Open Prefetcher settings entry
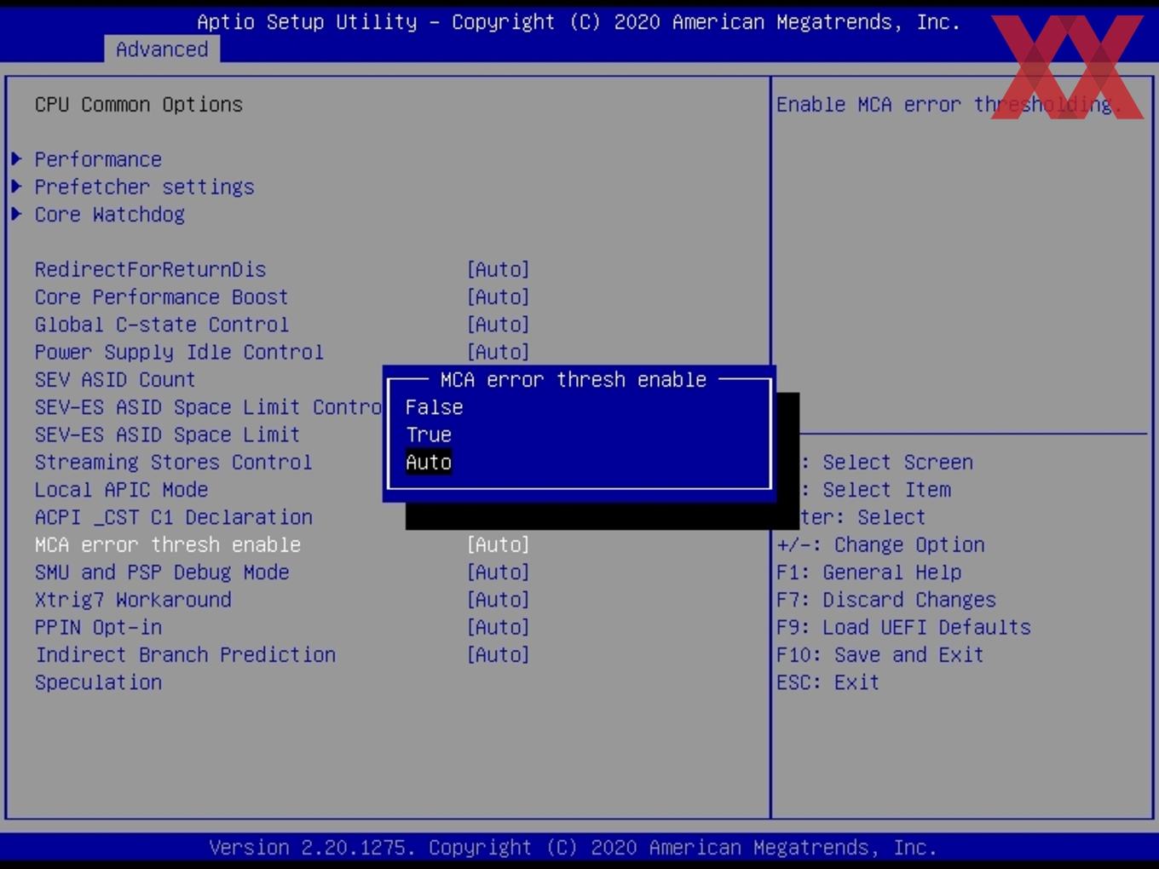 click(144, 187)
